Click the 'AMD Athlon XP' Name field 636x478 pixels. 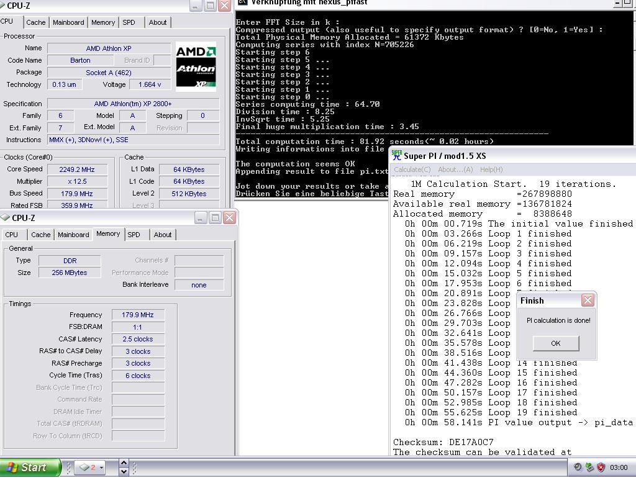point(109,48)
